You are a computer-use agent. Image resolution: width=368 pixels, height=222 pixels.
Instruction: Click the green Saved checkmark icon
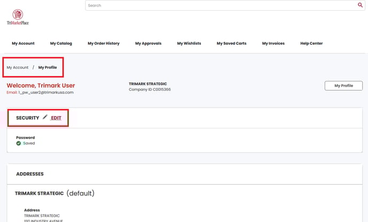[19, 143]
